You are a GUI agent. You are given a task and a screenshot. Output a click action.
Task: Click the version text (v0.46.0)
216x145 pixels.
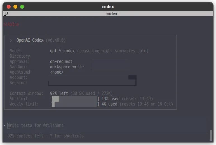point(56,40)
